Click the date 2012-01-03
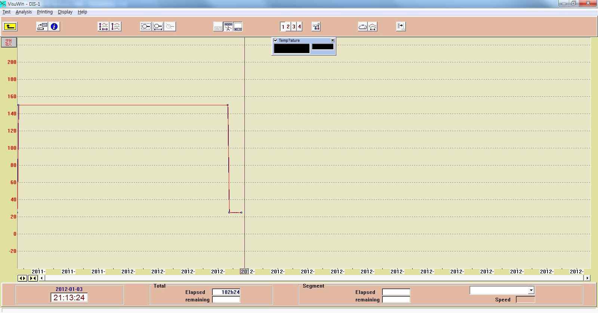Viewport: 598px width, 313px height. pyautogui.click(x=69, y=289)
